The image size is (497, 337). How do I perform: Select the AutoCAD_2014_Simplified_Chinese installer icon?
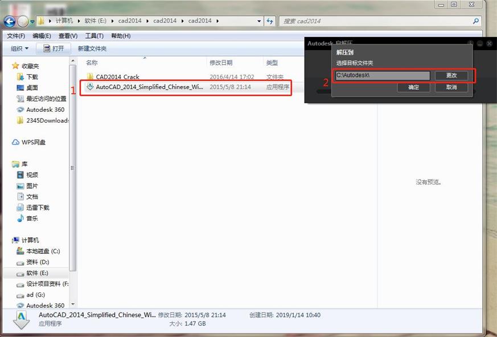pyautogui.click(x=90, y=87)
